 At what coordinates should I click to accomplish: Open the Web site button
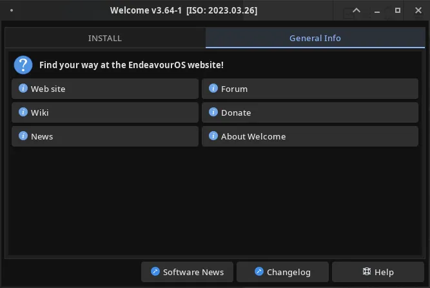pyautogui.click(x=105, y=89)
